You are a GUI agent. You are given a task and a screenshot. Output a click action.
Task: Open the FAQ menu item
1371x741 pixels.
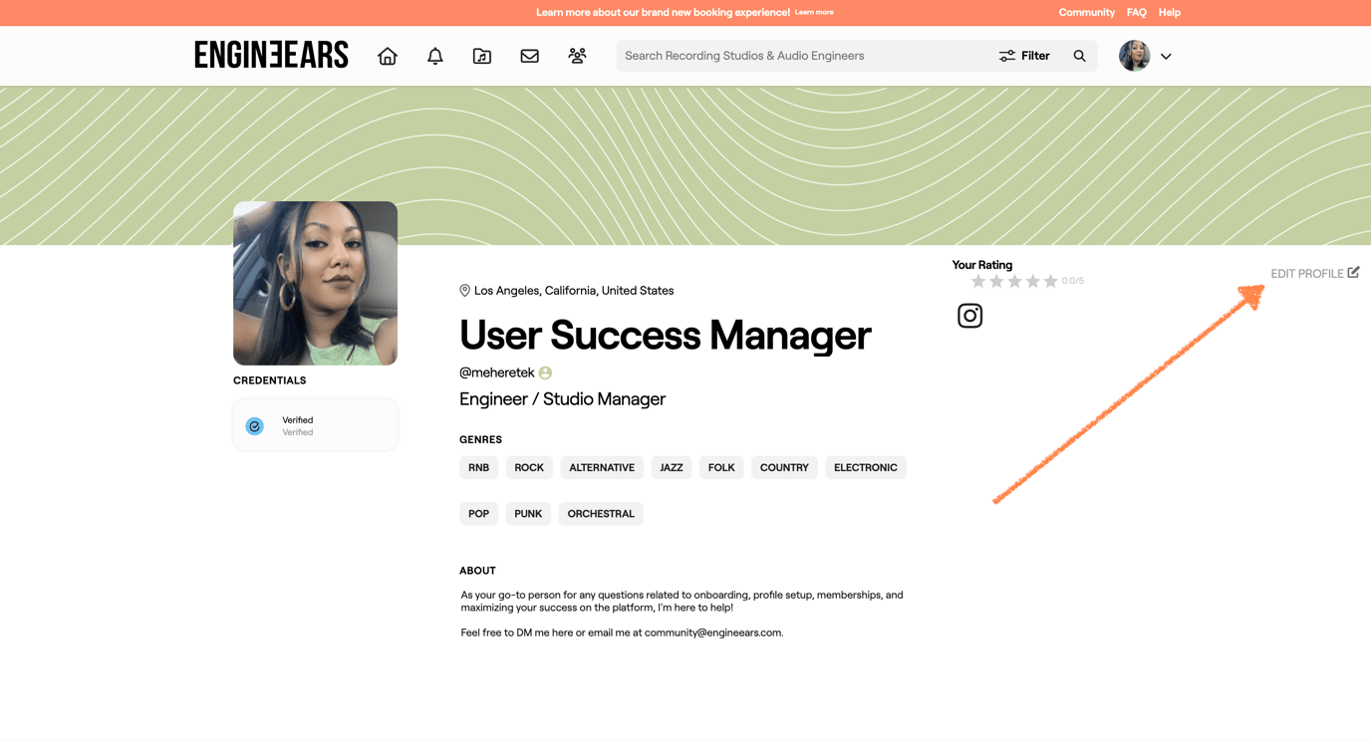click(x=1136, y=12)
